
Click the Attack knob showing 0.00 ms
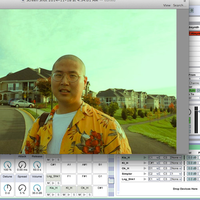click(22, 164)
